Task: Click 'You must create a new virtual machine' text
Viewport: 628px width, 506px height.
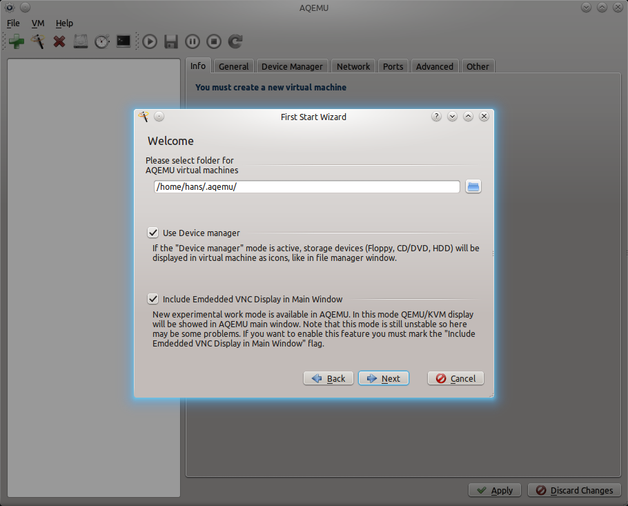Action: [271, 88]
